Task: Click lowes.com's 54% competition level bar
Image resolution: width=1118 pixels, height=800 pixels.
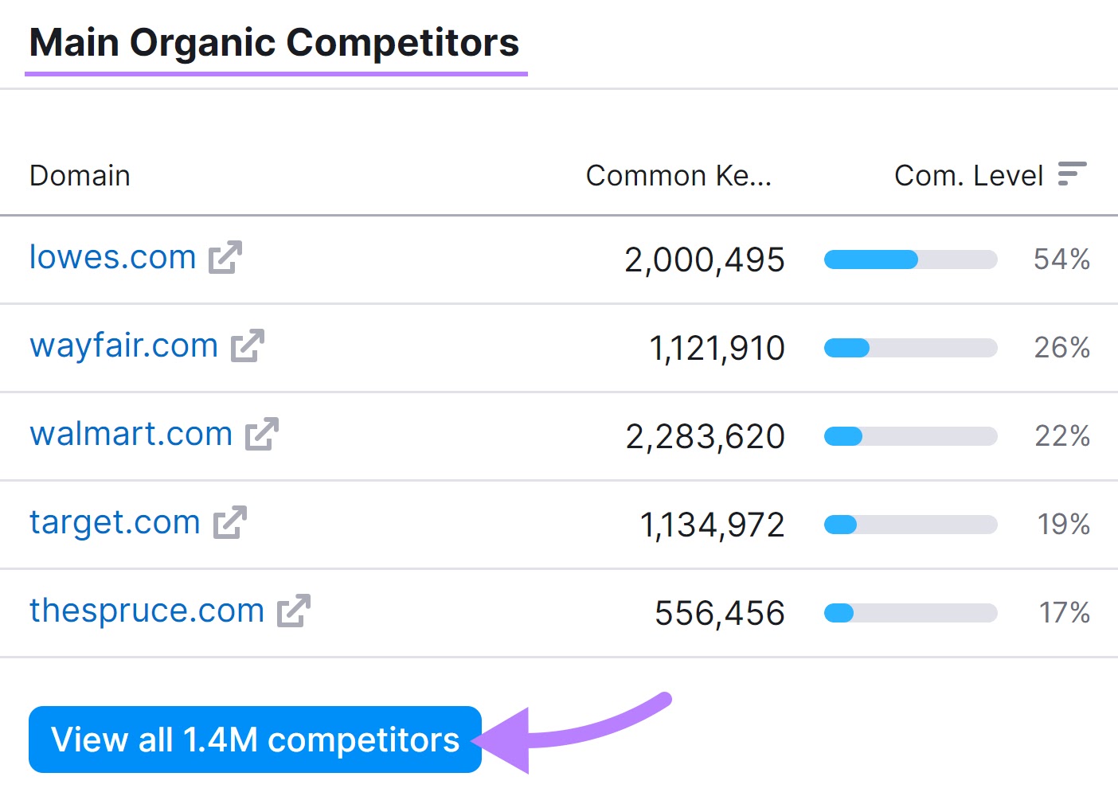Action: tap(910, 259)
